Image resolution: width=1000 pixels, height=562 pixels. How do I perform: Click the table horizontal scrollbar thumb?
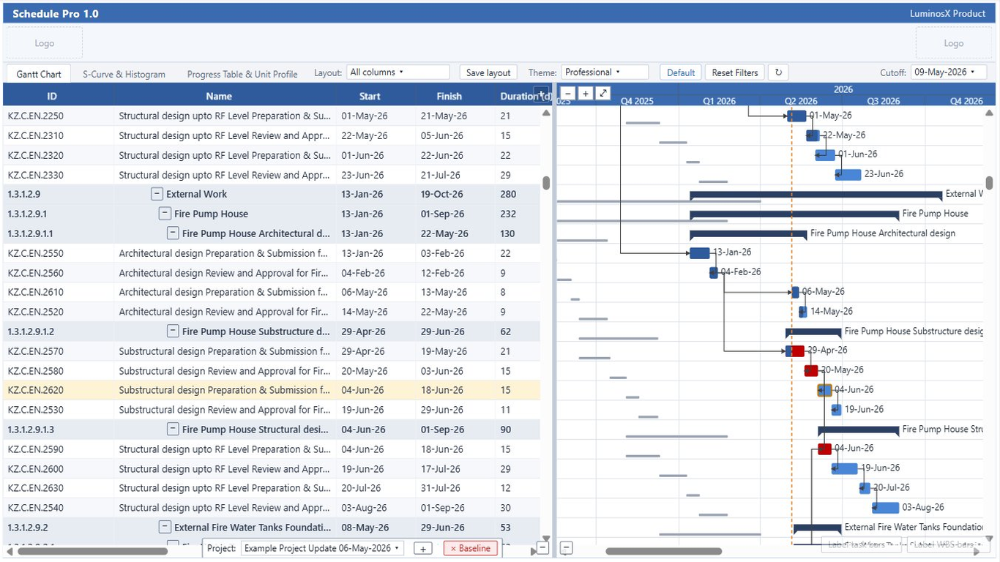coord(92,552)
